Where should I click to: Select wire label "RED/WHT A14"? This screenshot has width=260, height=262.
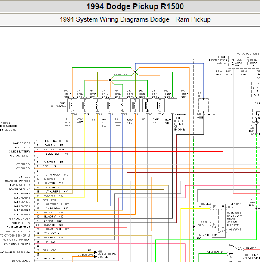(x=54, y=150)
